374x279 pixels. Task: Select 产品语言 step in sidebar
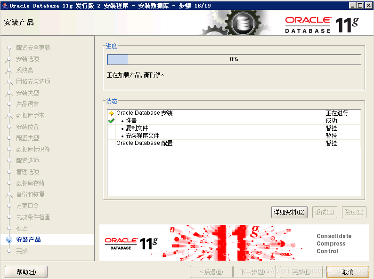click(27, 104)
